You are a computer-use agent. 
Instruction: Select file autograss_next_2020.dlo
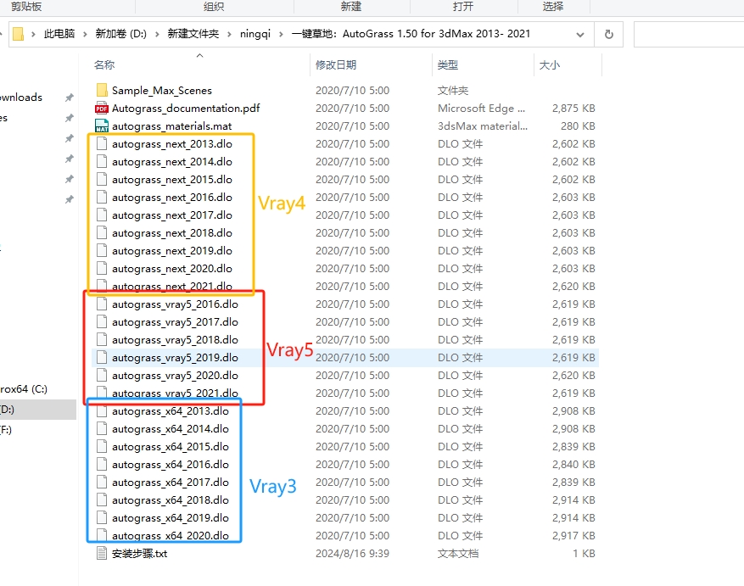171,269
